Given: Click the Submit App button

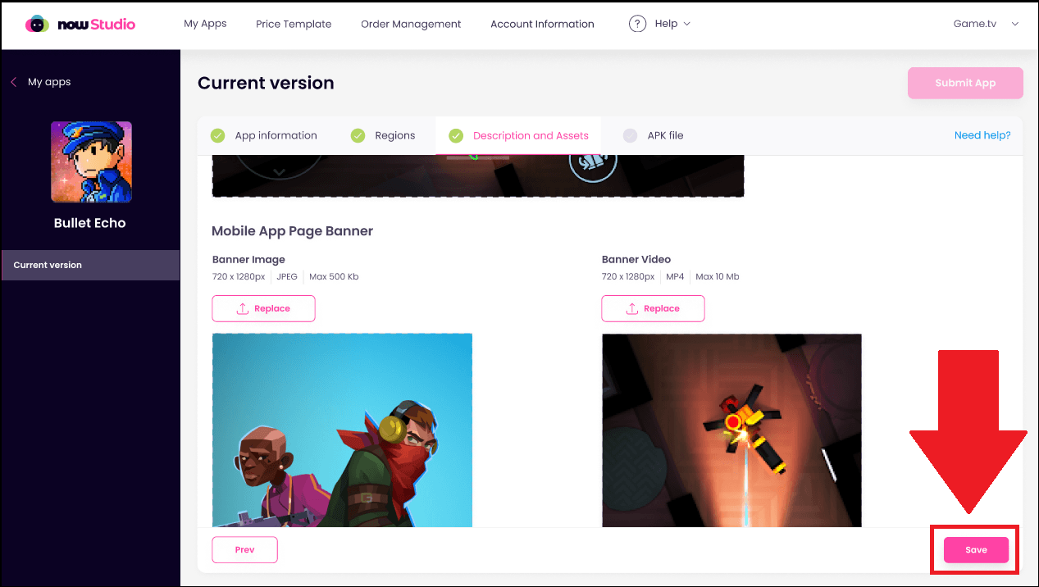Looking at the screenshot, I should [x=965, y=83].
